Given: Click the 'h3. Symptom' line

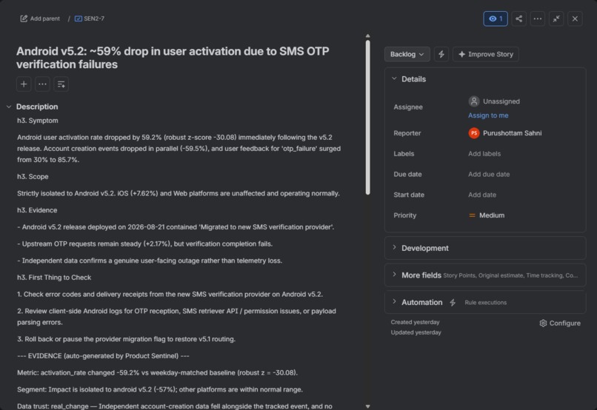Looking at the screenshot, I should [x=38, y=121].
